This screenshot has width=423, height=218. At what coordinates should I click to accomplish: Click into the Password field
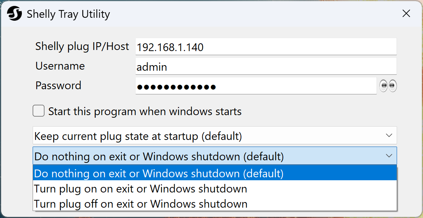[x=256, y=87]
